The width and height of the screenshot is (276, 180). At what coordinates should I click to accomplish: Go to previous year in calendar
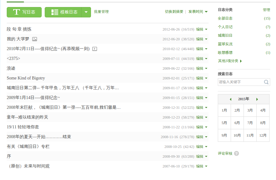(230, 99)
